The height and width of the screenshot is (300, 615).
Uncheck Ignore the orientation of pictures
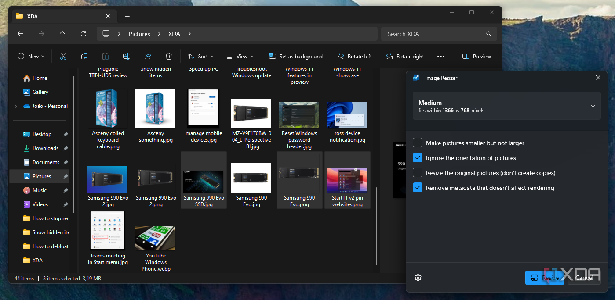[x=418, y=158]
